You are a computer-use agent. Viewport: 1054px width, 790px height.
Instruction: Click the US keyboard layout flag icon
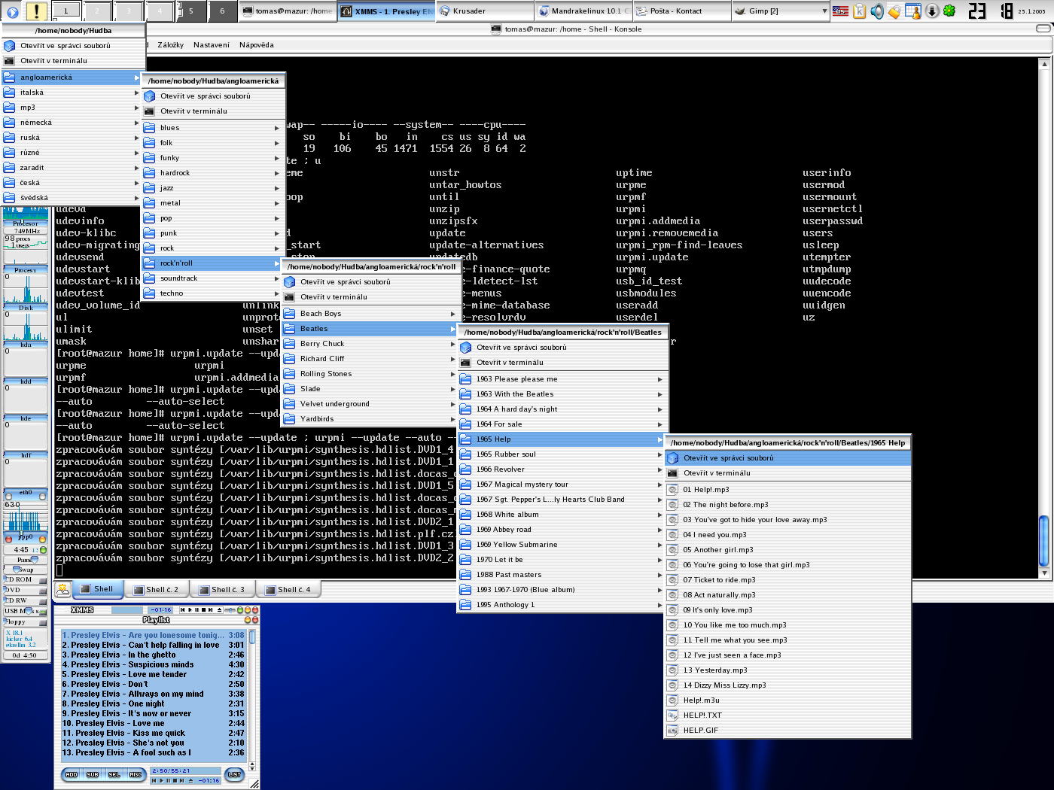(x=840, y=11)
